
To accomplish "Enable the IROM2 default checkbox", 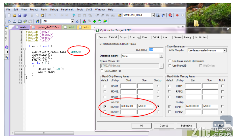I will coord(105,112).
